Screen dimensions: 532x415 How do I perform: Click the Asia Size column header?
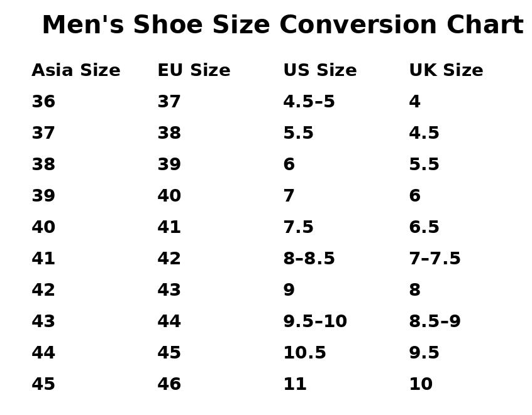click(x=75, y=70)
